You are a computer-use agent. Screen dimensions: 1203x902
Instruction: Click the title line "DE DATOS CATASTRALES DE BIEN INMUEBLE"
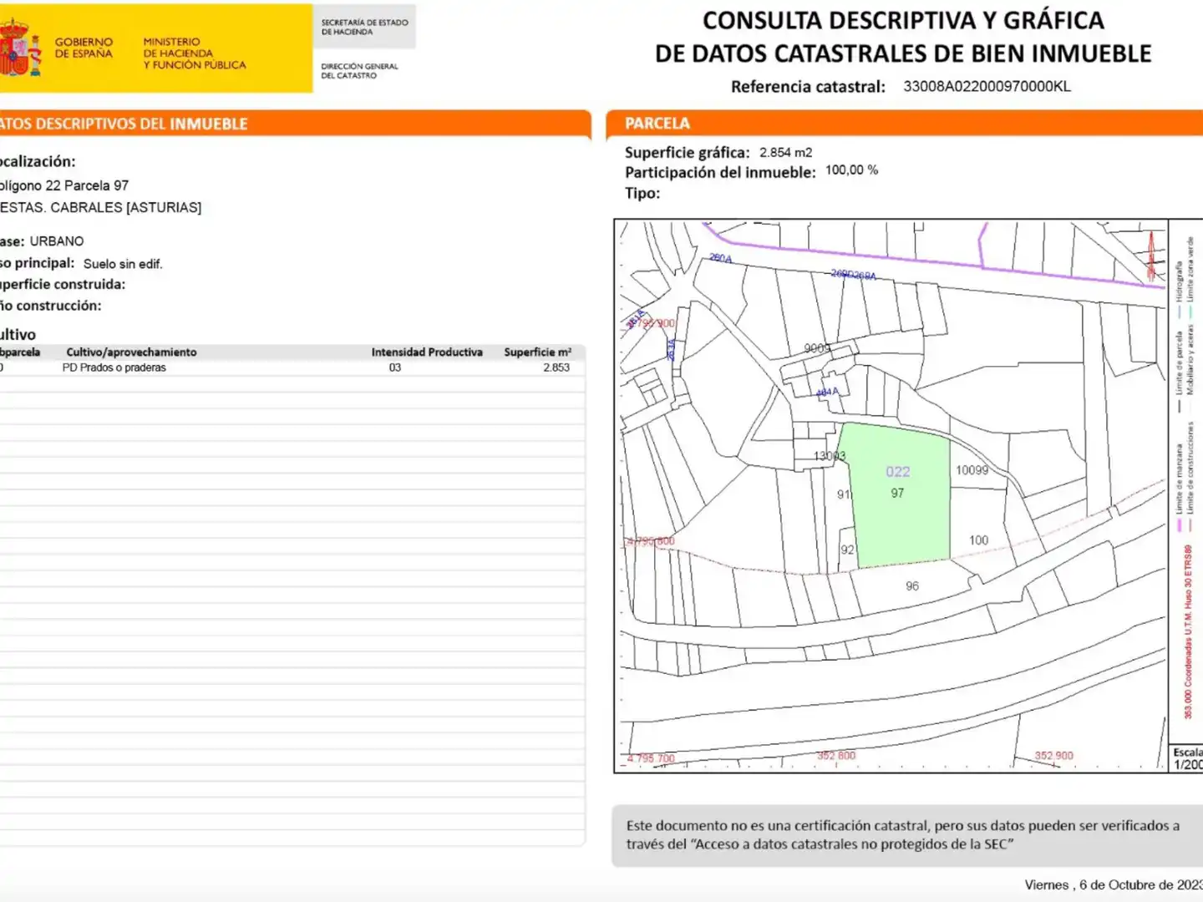click(903, 53)
